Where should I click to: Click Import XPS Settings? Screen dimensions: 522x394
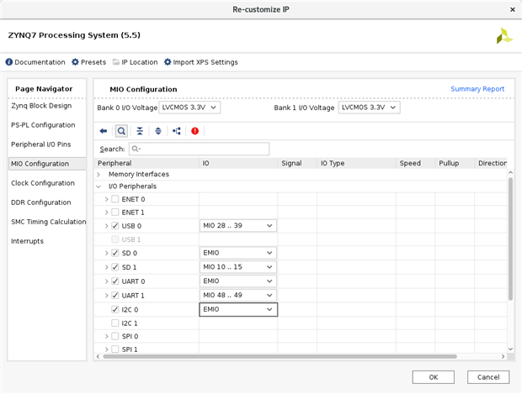click(x=200, y=62)
